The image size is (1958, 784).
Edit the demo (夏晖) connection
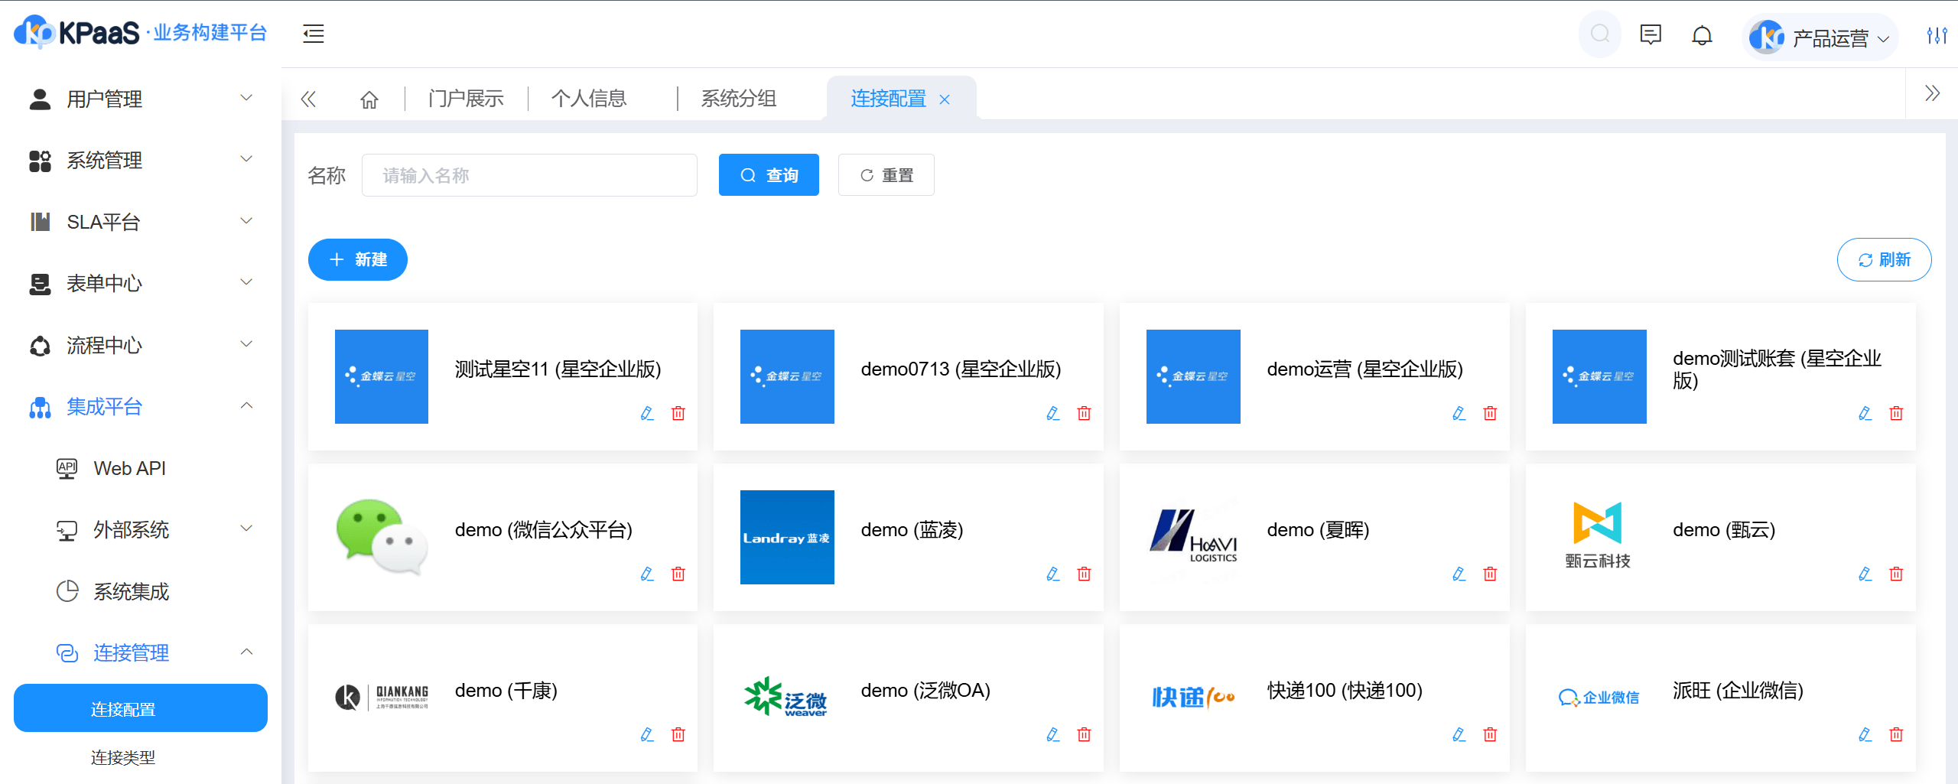point(1459,574)
